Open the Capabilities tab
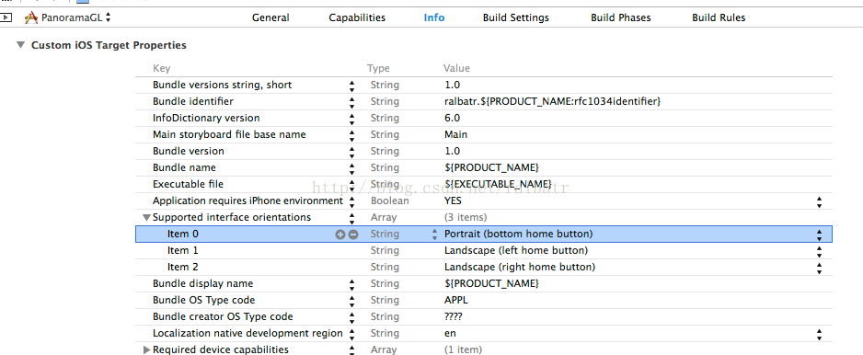 [x=357, y=17]
